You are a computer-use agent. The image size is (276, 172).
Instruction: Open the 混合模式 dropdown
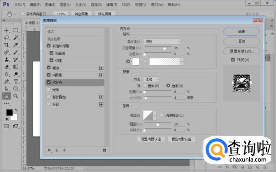[x=162, y=41]
